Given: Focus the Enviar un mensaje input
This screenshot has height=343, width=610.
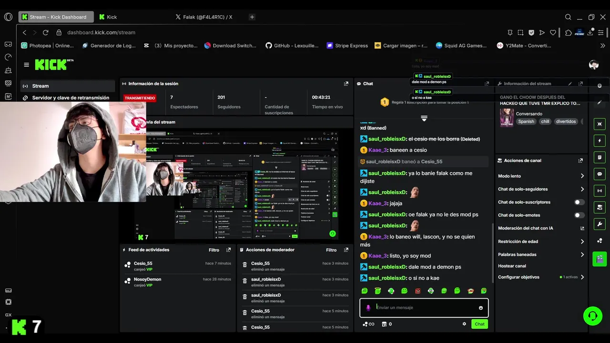Looking at the screenshot, I should point(424,308).
